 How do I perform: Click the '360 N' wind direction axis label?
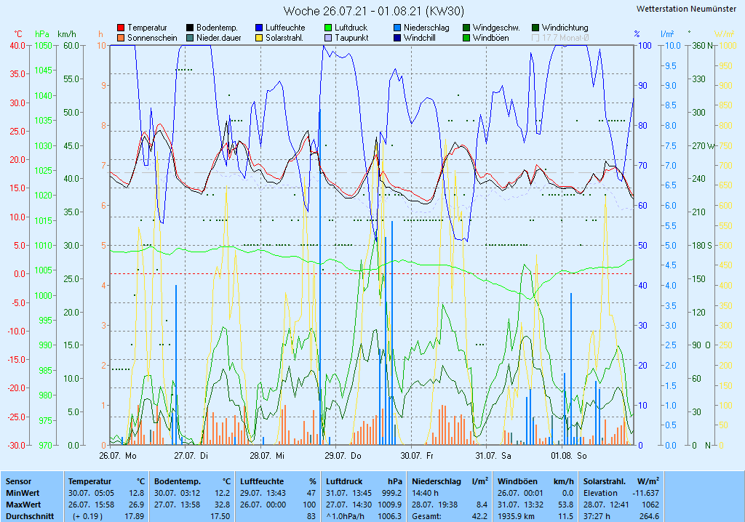[703, 46]
